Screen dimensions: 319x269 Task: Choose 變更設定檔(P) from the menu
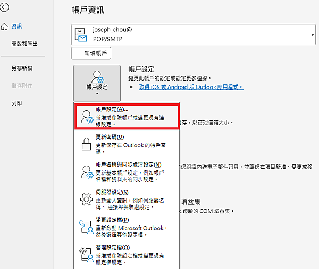point(127,227)
